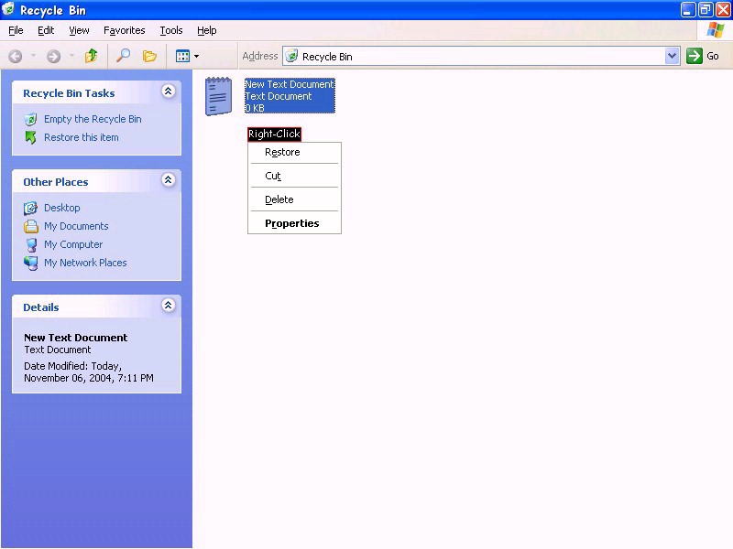Go up one folder level
This screenshot has height=549, width=733.
click(x=91, y=56)
